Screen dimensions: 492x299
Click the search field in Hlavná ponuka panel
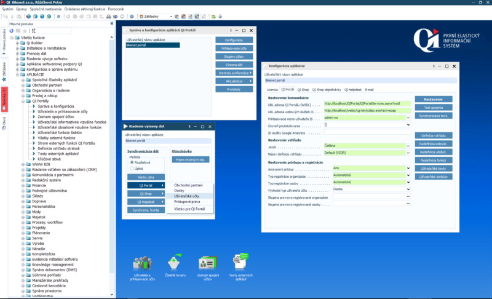tap(55, 31)
